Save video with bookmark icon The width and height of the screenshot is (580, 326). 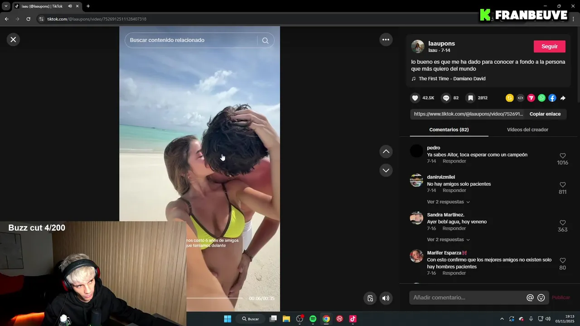tap(470, 98)
